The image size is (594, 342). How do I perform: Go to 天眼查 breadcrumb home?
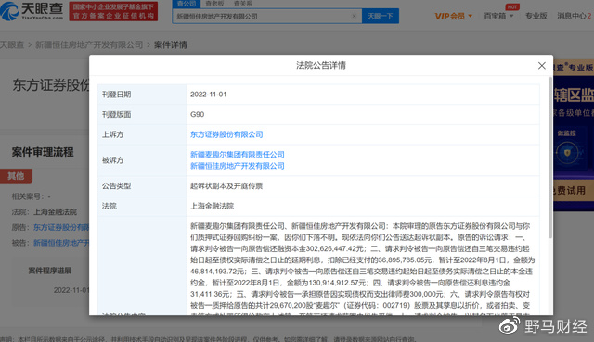click(x=12, y=44)
